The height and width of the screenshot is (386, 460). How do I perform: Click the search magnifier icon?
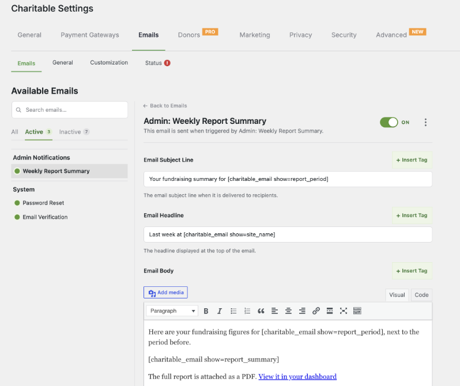[18, 110]
